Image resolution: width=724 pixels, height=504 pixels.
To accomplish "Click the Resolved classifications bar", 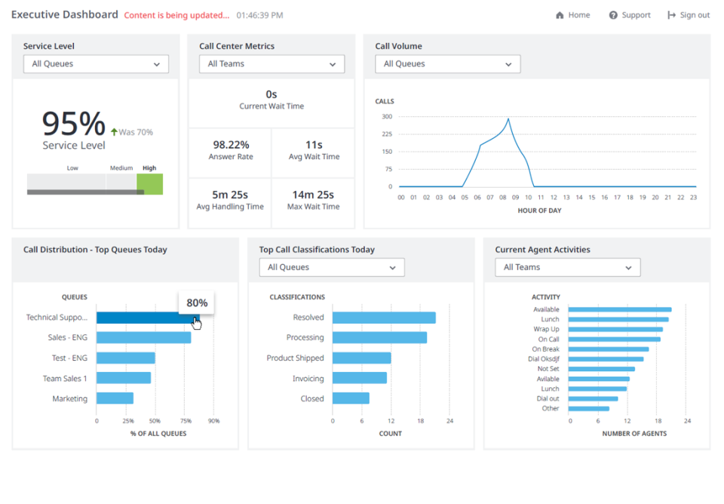I will pos(385,317).
